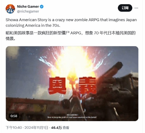Viewport: 145px width, 133px height.
Task: Open the @nichegamer handle link
Action: [x=28, y=11]
